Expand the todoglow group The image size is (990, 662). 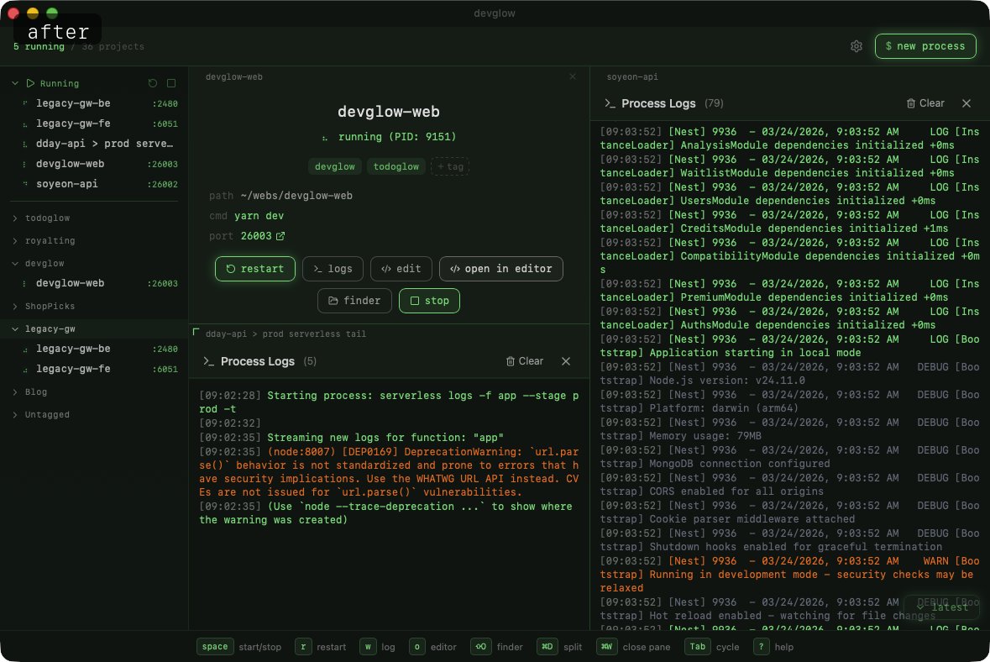[15, 218]
